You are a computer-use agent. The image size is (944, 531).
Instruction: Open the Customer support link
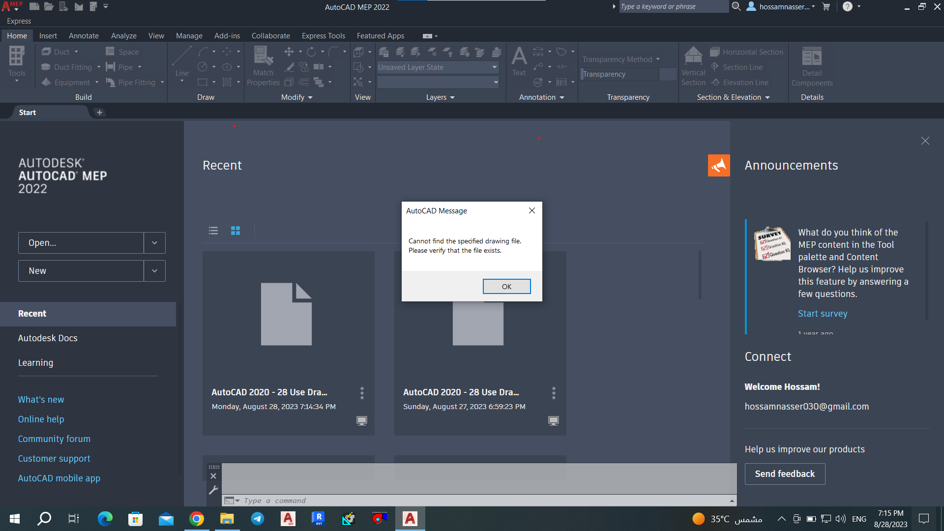54,459
